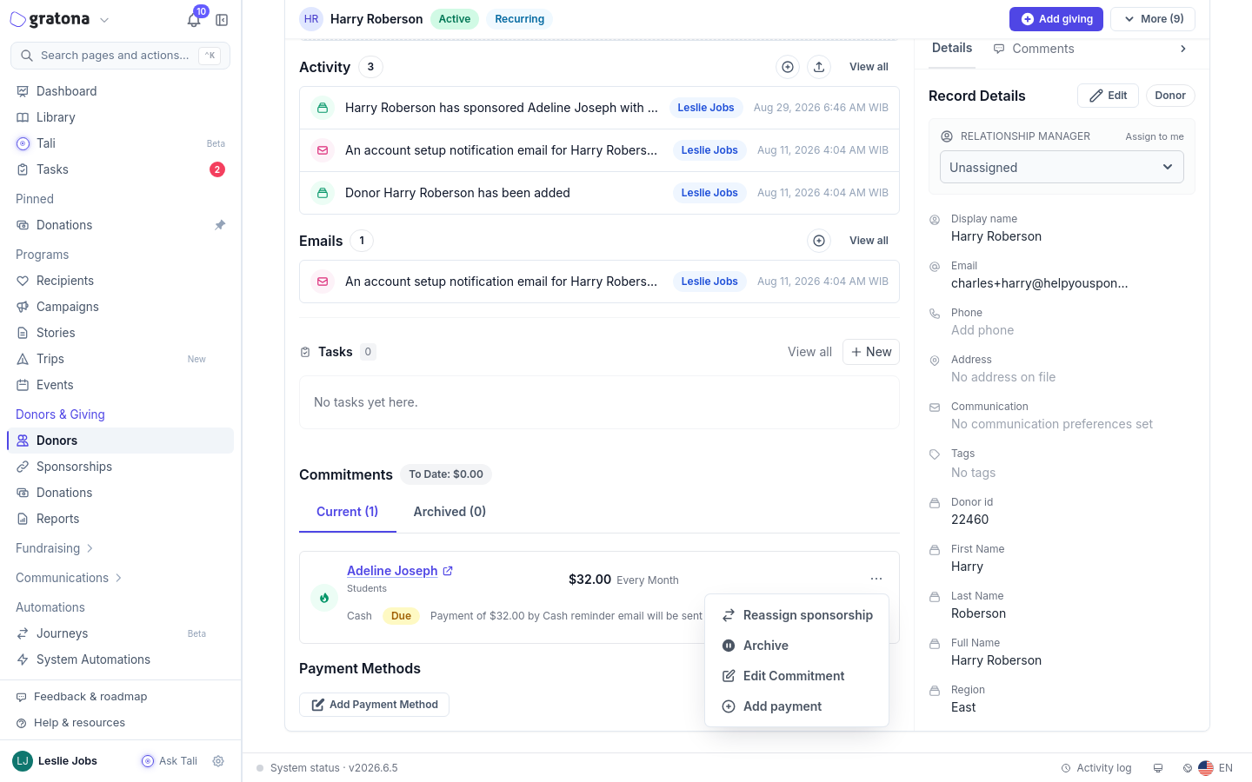Click the add activity plus icon

pyautogui.click(x=788, y=67)
